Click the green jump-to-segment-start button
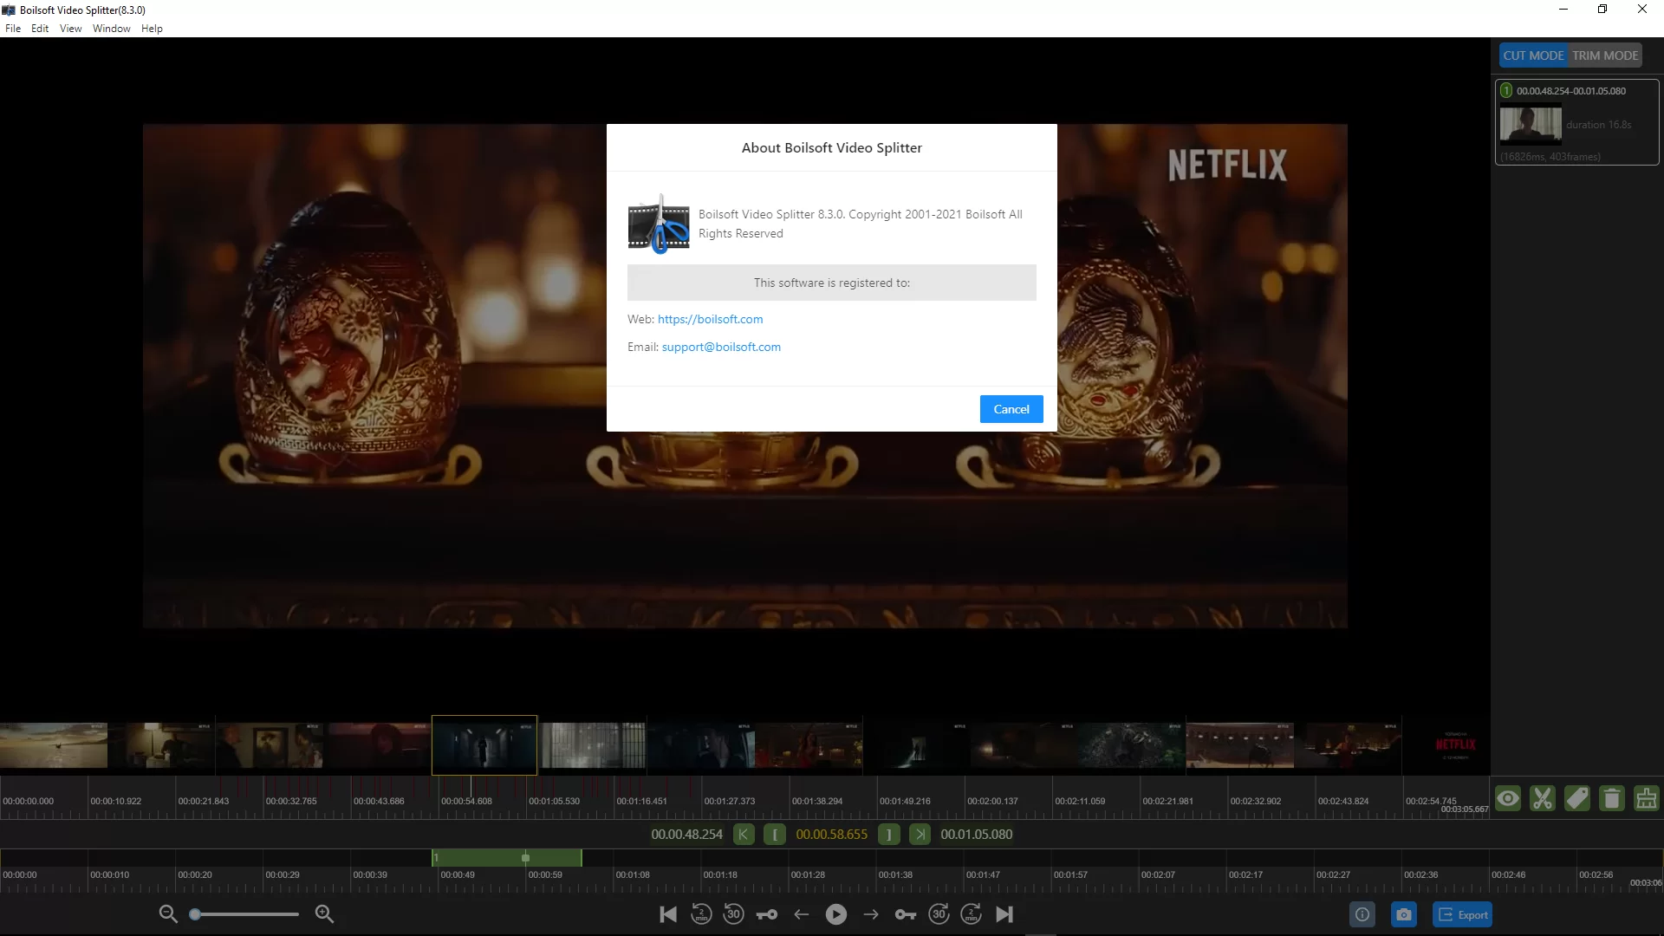1664x936 pixels. click(x=744, y=834)
